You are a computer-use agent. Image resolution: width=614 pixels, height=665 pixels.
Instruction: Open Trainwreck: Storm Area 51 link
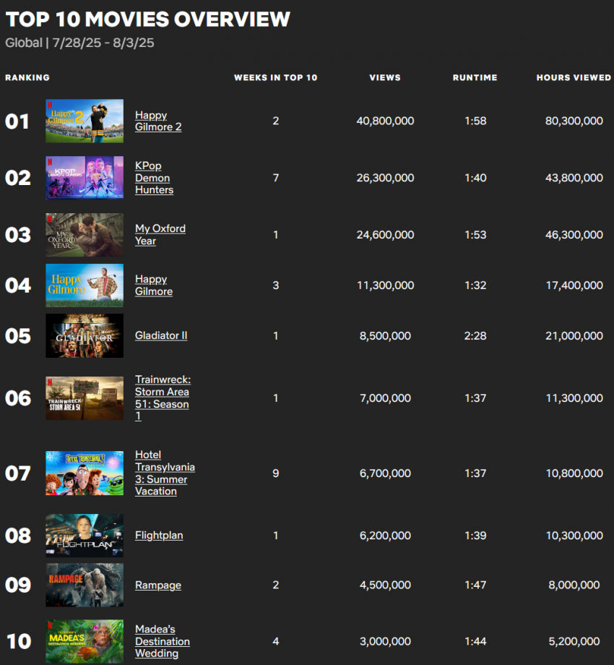(x=163, y=398)
